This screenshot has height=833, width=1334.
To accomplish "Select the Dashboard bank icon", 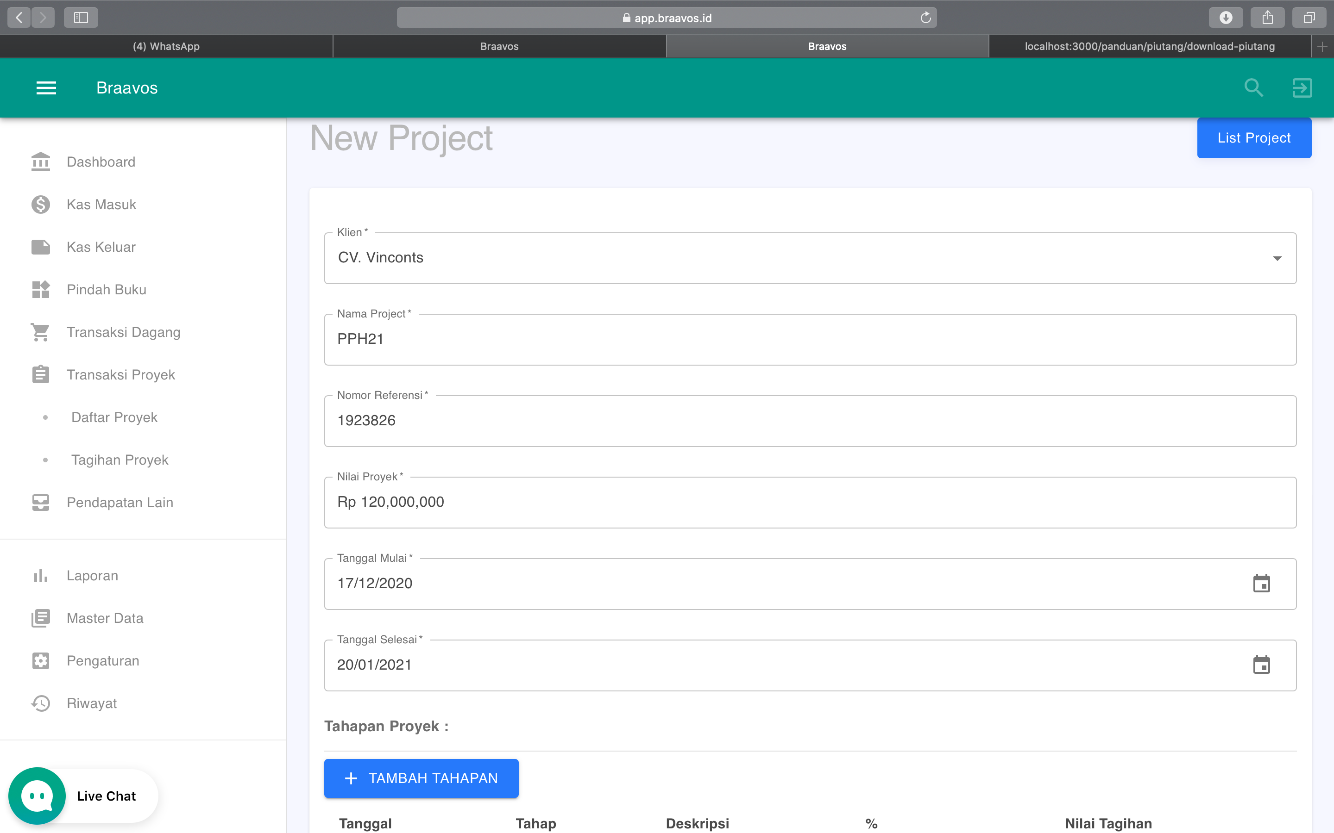I will point(40,162).
